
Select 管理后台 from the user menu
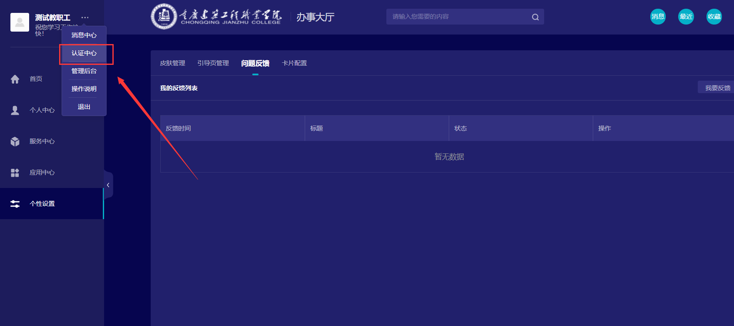[84, 71]
